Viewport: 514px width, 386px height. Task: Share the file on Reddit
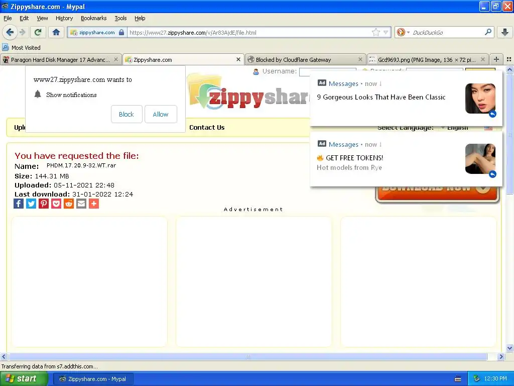point(68,204)
